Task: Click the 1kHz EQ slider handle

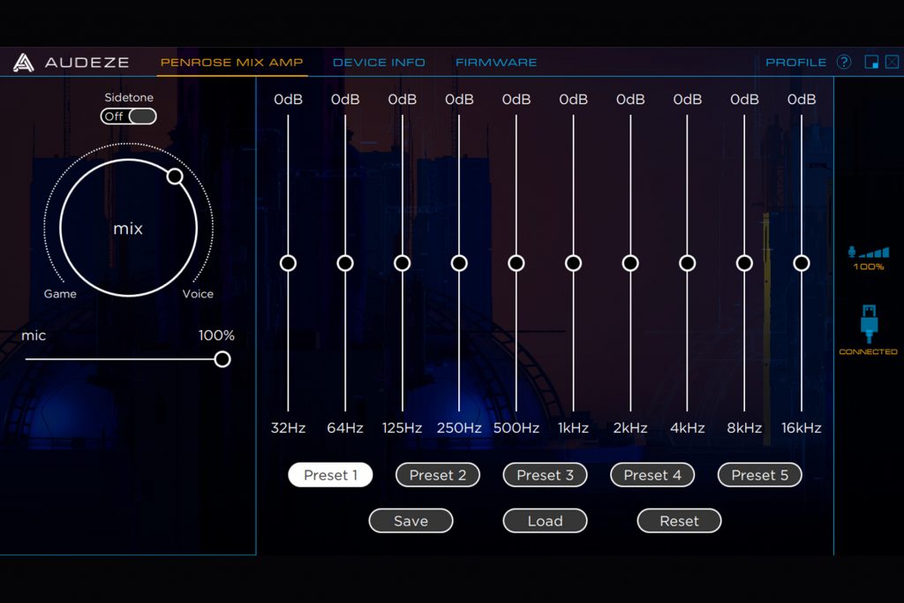Action: coord(573,263)
